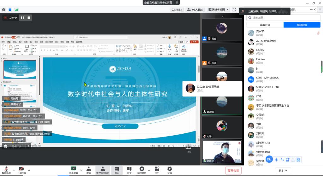
Task: Open the 文件 menu in PowerPoint
Action: pos(3,42)
